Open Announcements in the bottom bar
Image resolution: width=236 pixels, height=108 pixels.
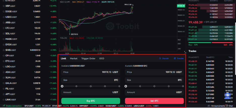(217, 106)
